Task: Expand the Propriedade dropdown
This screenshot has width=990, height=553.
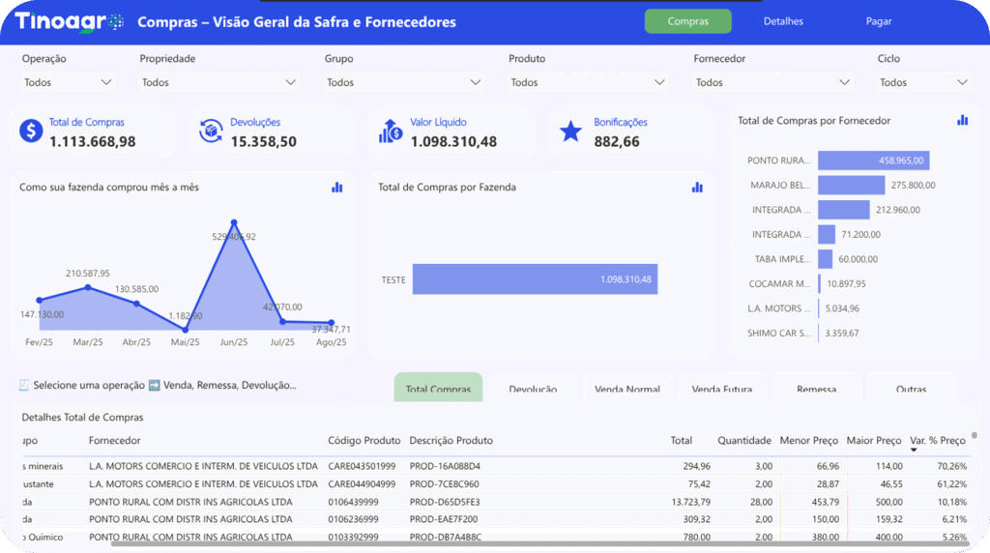Action: (218, 83)
